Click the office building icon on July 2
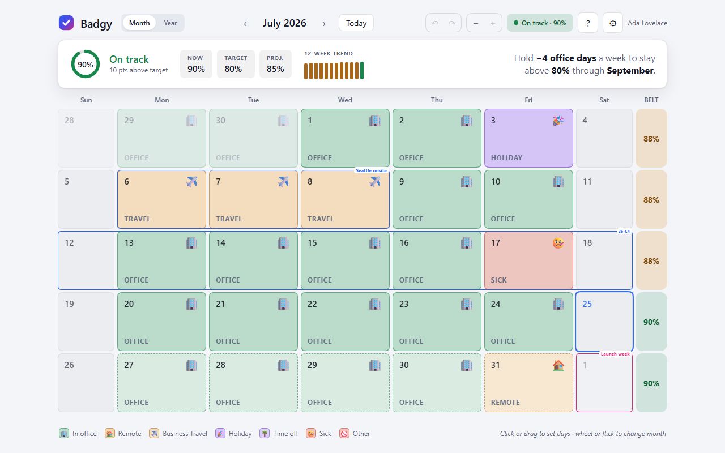This screenshot has height=453, width=725. [466, 121]
